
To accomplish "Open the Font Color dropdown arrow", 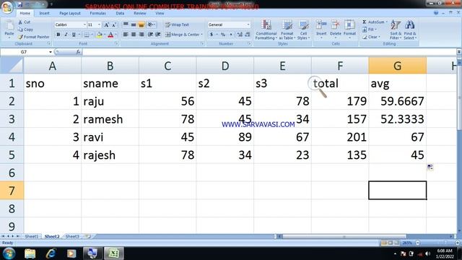I will point(115,35).
